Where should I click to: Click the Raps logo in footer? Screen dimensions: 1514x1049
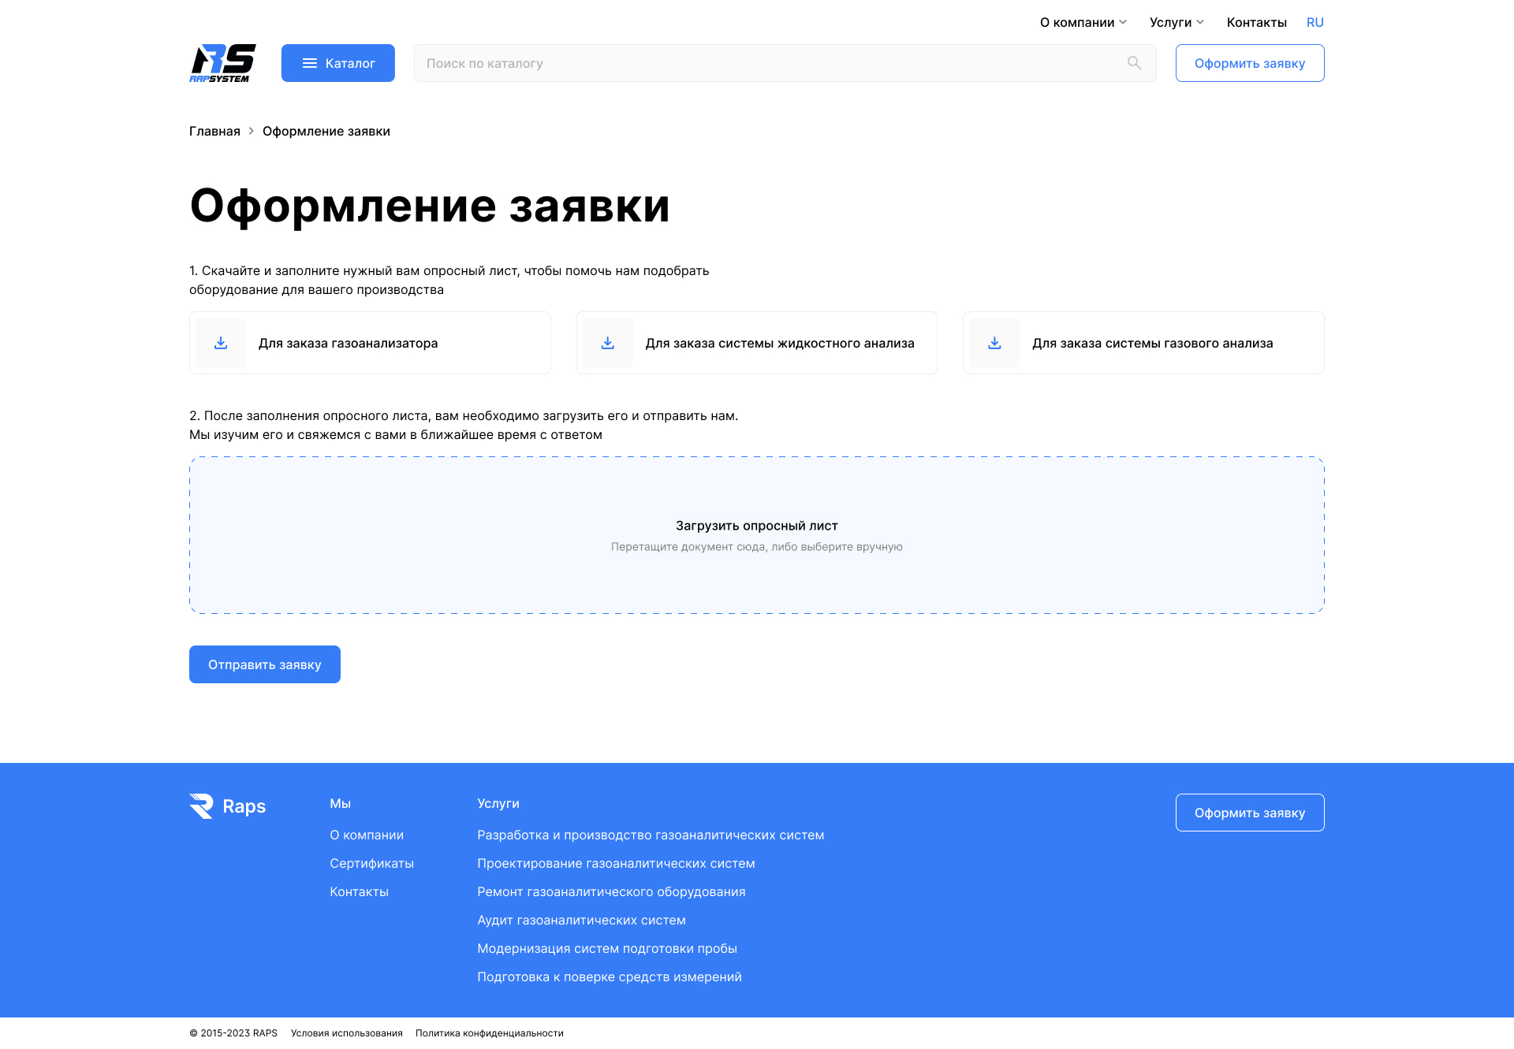228,806
